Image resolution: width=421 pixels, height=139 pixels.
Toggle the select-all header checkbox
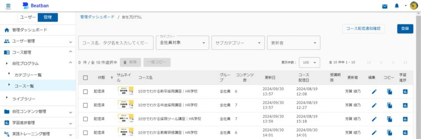click(86, 78)
